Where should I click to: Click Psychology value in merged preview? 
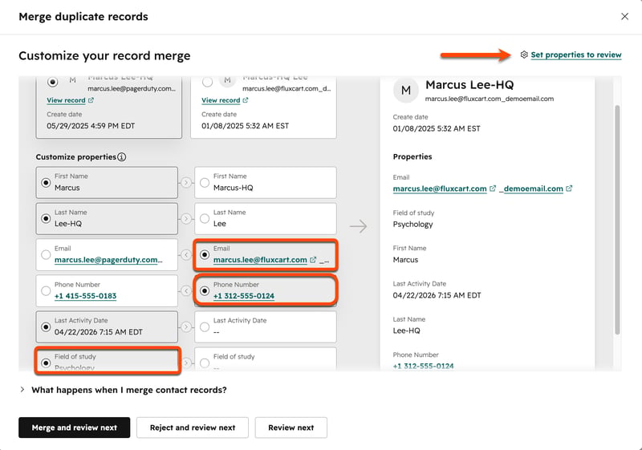[x=412, y=224]
